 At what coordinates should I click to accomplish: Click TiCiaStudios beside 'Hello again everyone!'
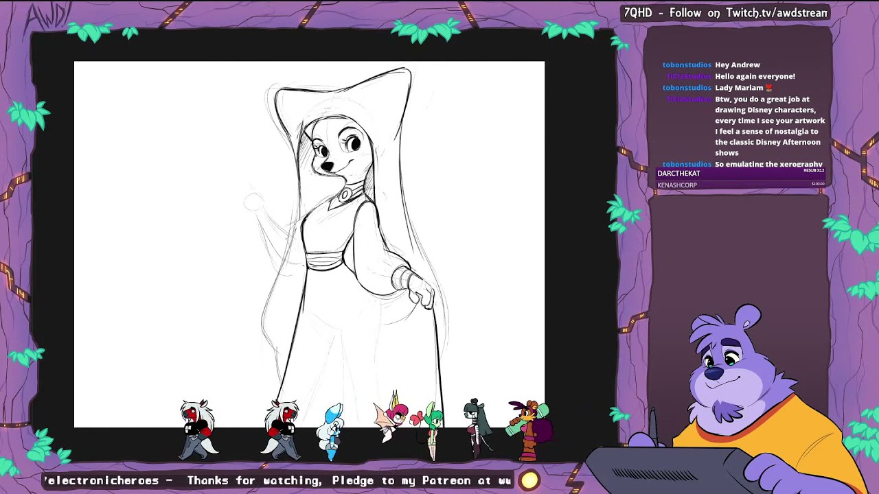(689, 76)
